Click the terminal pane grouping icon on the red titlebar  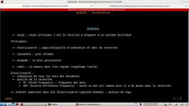[2, 10]
